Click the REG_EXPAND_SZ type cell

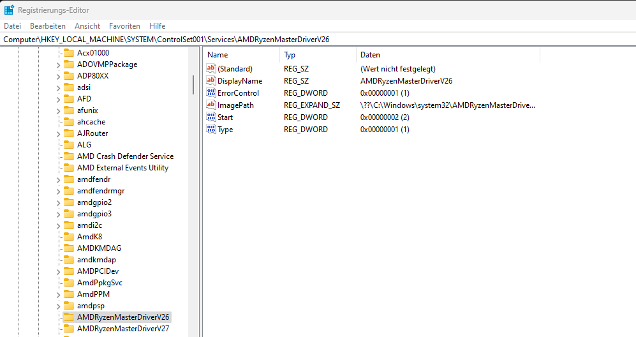(x=312, y=105)
